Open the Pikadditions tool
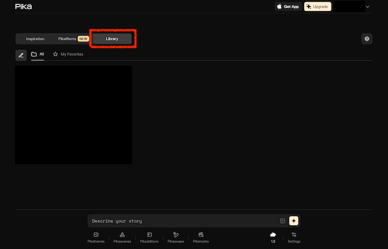The width and height of the screenshot is (388, 249). pos(149,237)
